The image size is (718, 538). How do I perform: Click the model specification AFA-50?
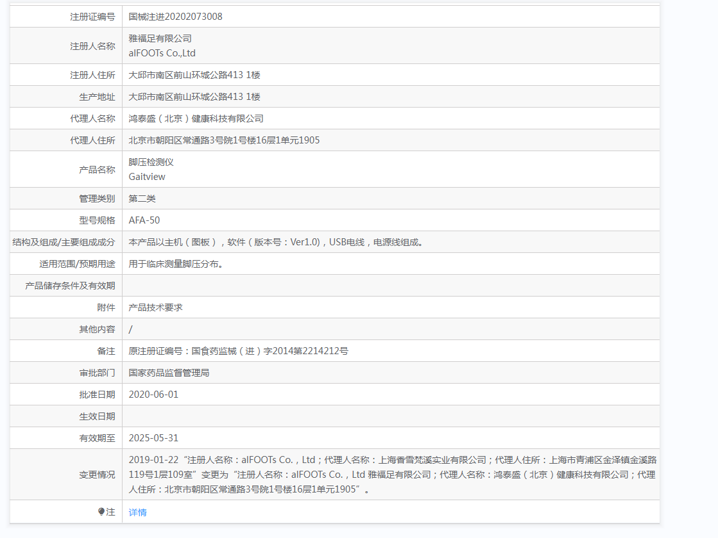pyautogui.click(x=144, y=220)
